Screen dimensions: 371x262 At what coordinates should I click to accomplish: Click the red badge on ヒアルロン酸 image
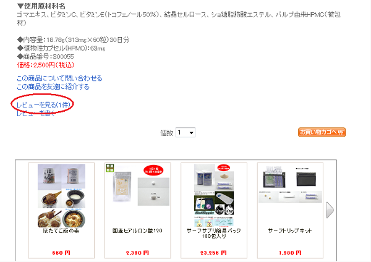tap(153, 171)
